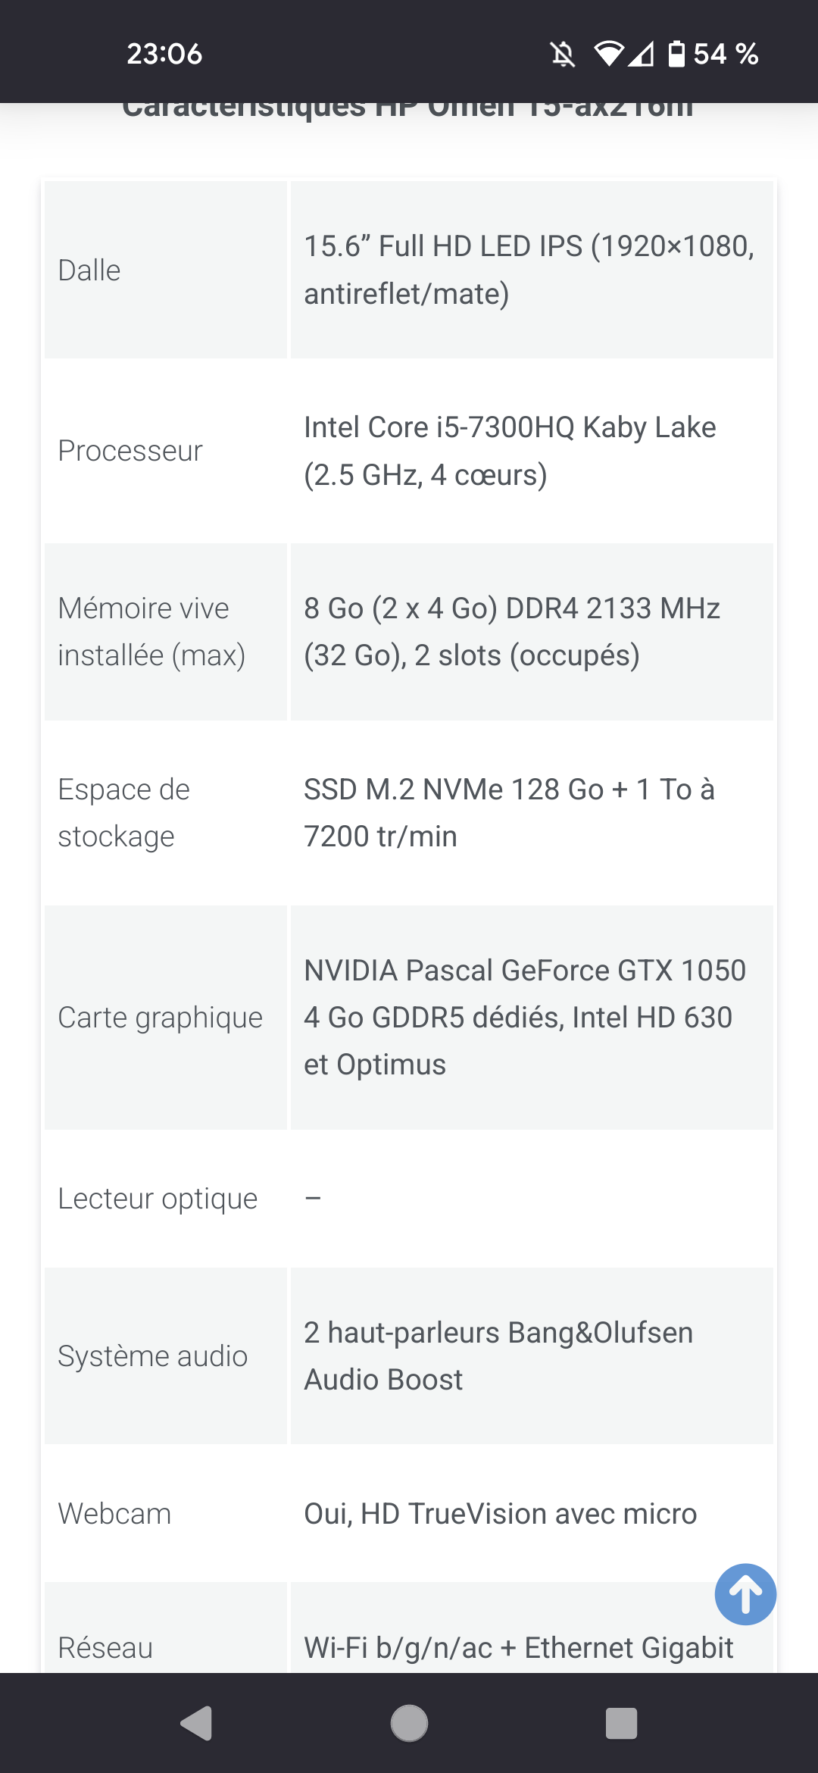Tap the muted notifications bell icon
818x1773 pixels.
[562, 55]
